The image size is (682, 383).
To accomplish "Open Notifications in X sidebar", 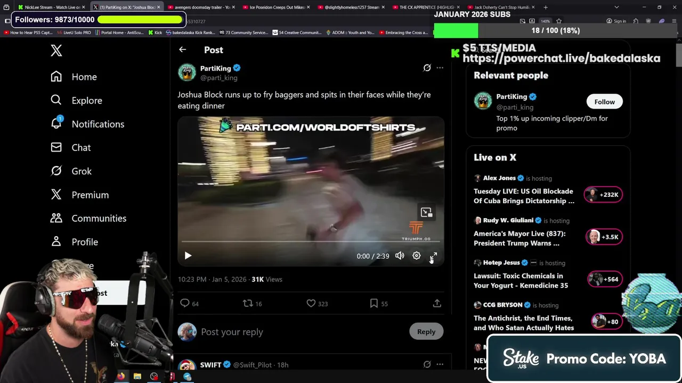I will tap(87, 124).
